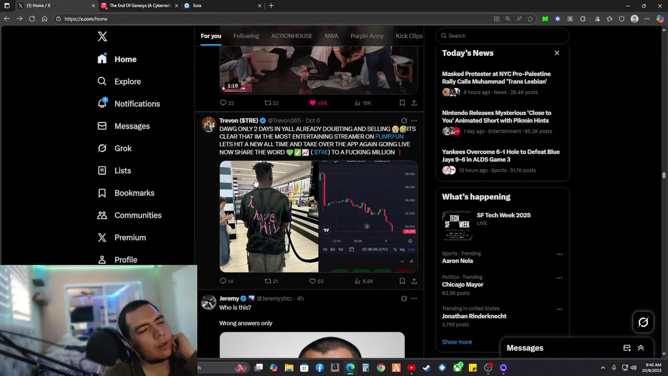Open Lists in the sidebar
Image resolution: width=668 pixels, height=376 pixels.
click(x=114, y=171)
